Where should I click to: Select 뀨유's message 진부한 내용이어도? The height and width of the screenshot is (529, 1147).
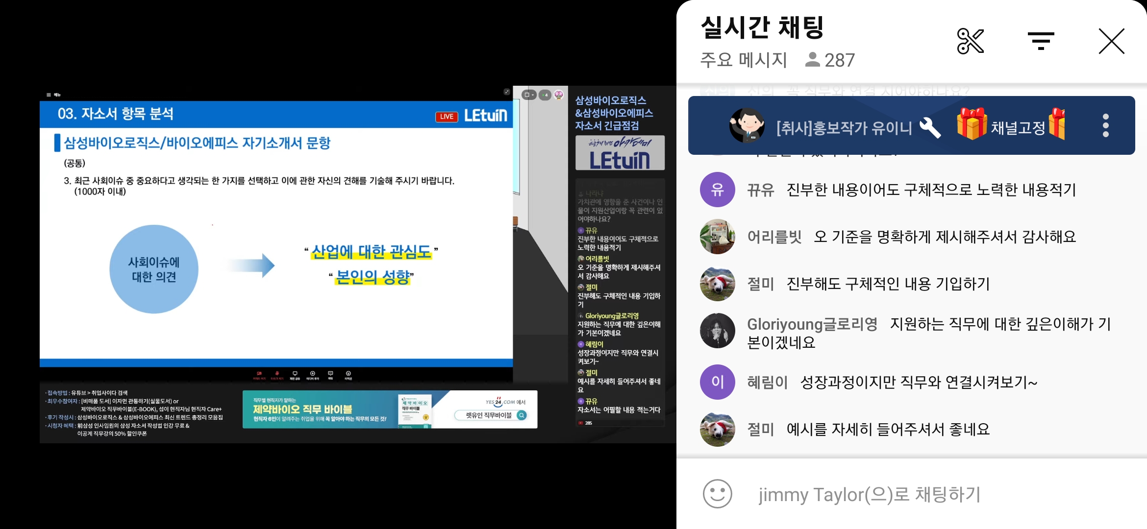click(x=931, y=190)
